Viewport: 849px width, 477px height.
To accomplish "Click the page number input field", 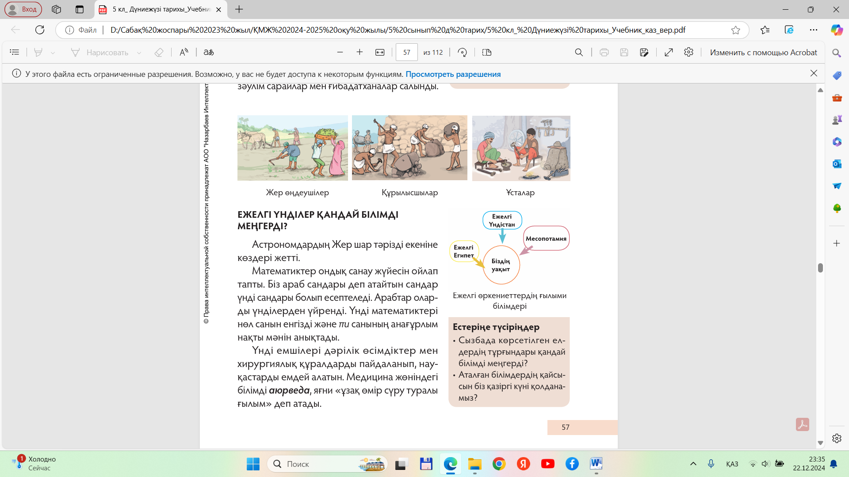I will click(406, 52).
